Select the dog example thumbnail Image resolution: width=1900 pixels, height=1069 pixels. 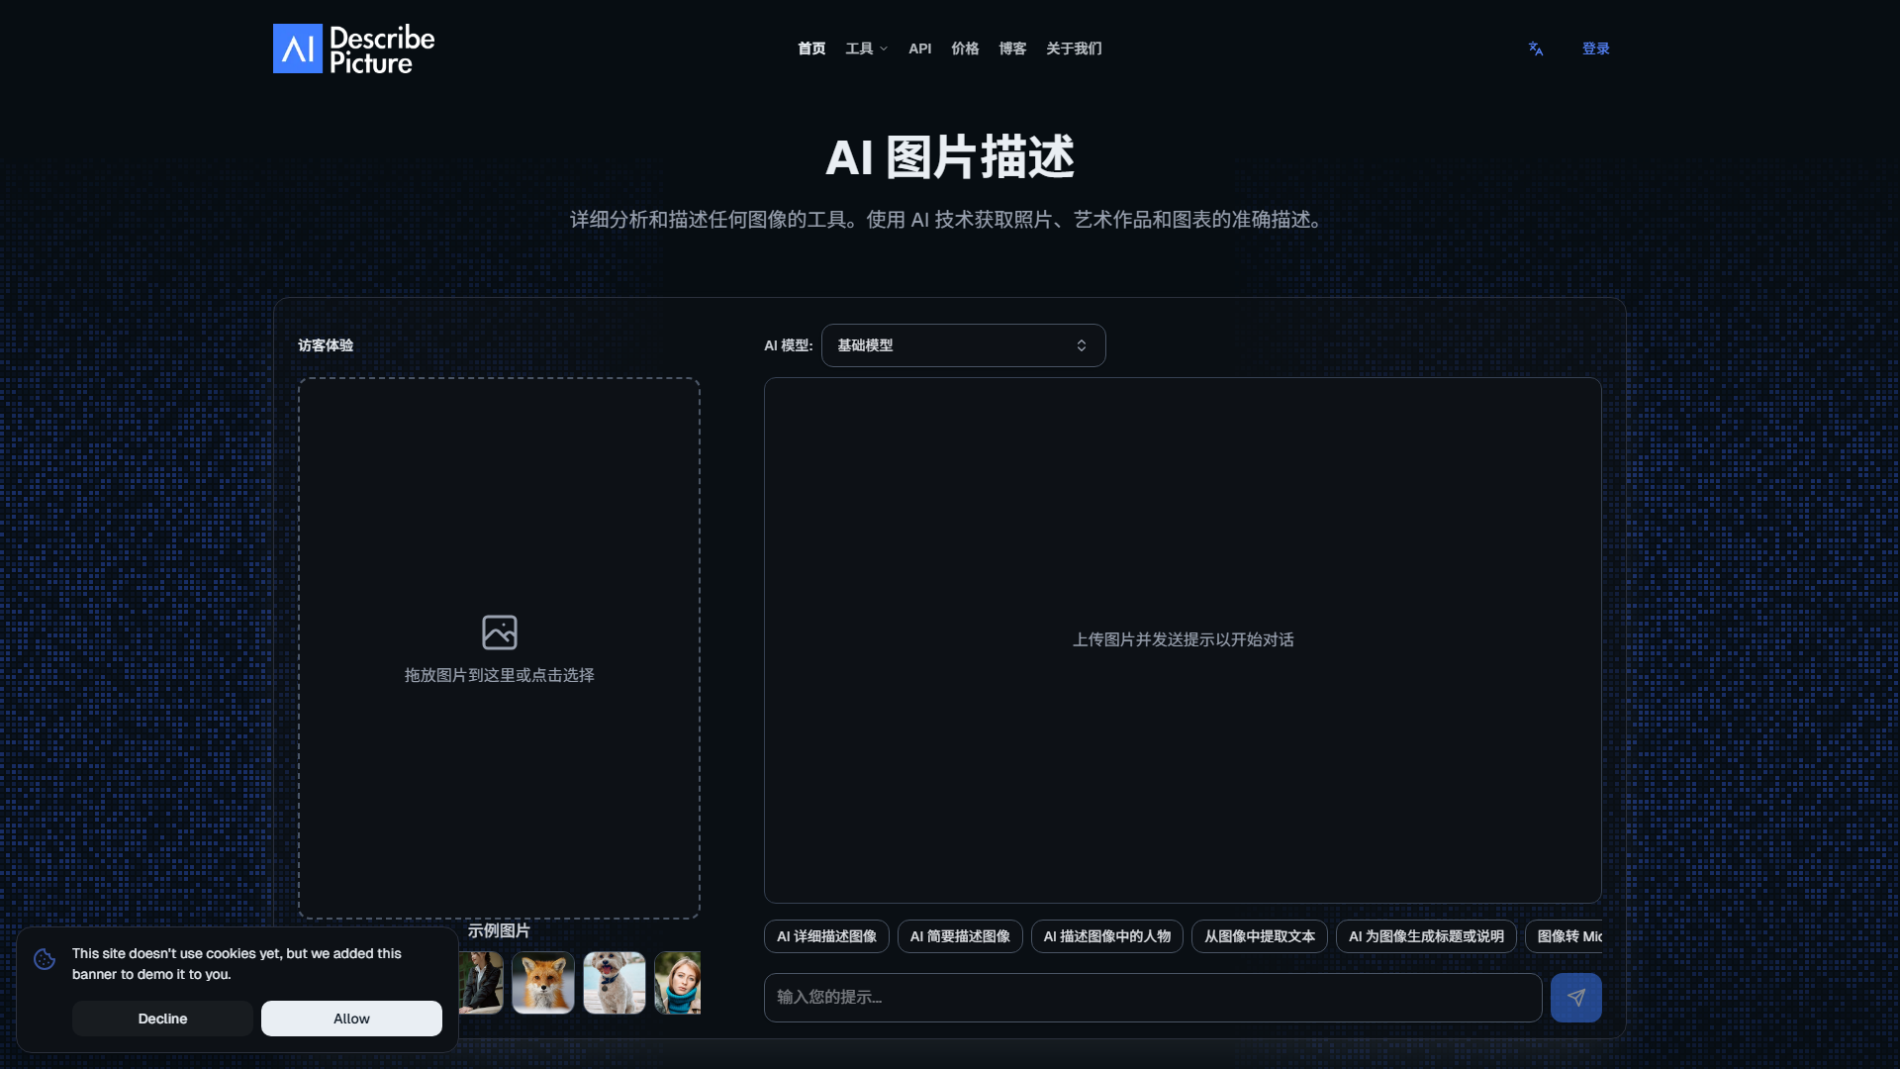click(614, 982)
